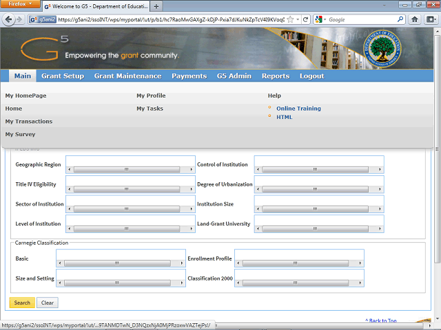
Task: Click the Control of Institution list box
Action: point(319,164)
